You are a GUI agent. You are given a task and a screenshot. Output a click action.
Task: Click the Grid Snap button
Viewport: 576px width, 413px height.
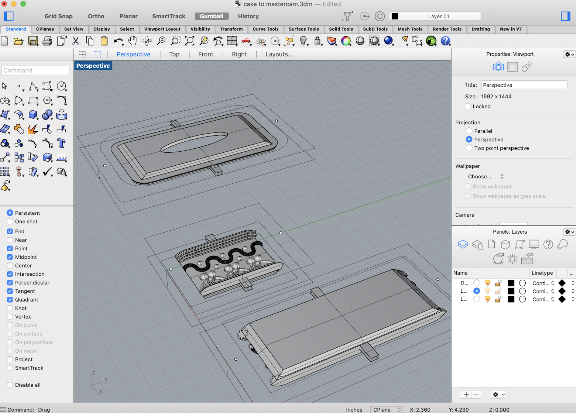[x=59, y=16]
